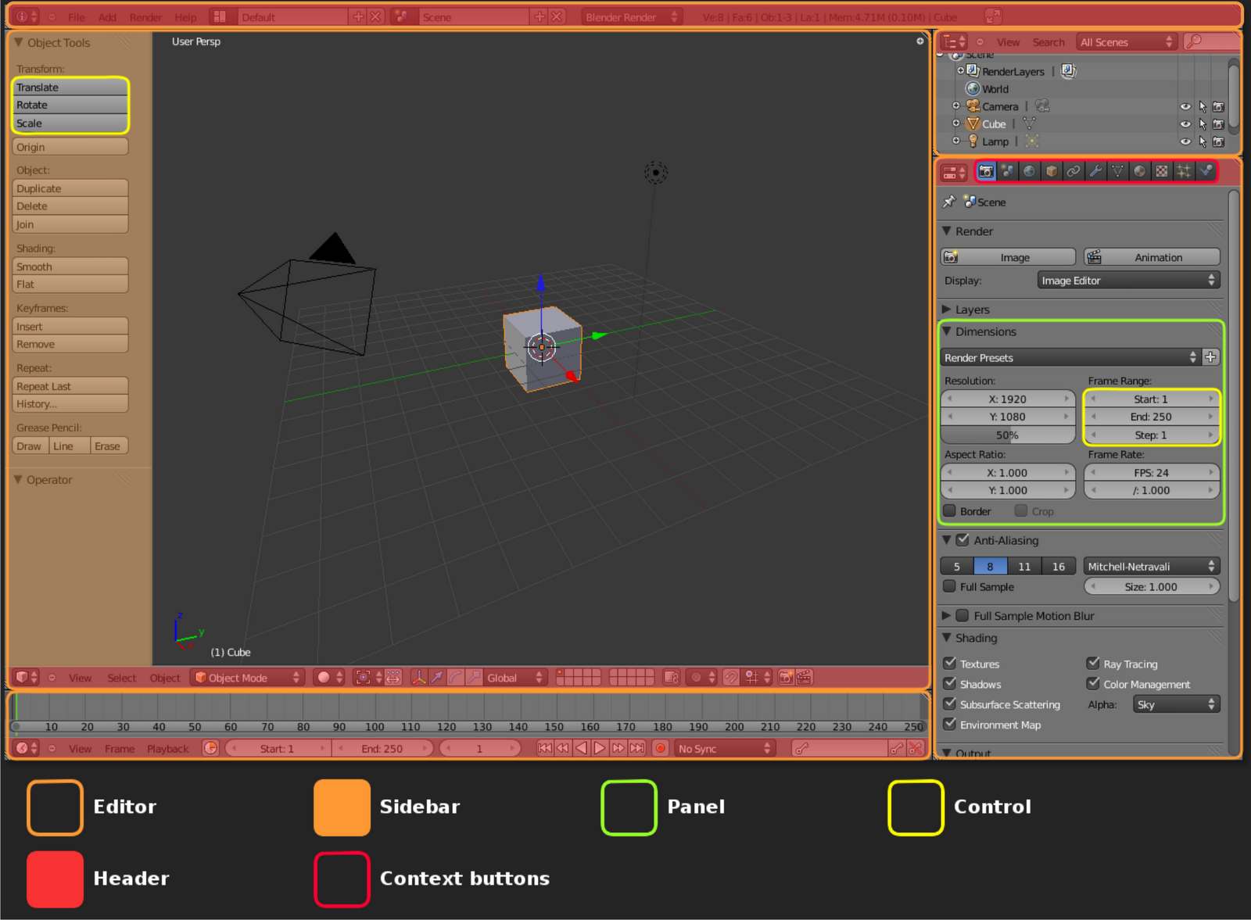Enable the Full Sample checkbox
The height and width of the screenshot is (920, 1251).
pos(950,586)
